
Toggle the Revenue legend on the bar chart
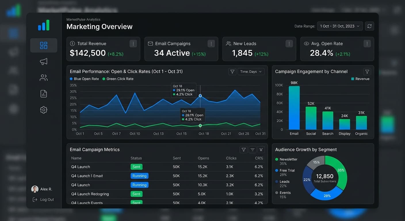point(360,79)
